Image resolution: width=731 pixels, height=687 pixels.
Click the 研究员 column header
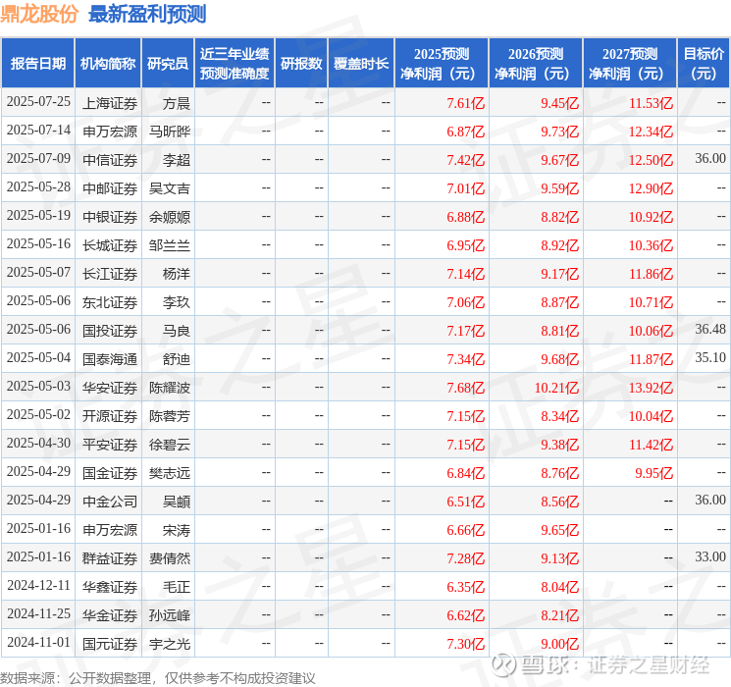(x=168, y=64)
